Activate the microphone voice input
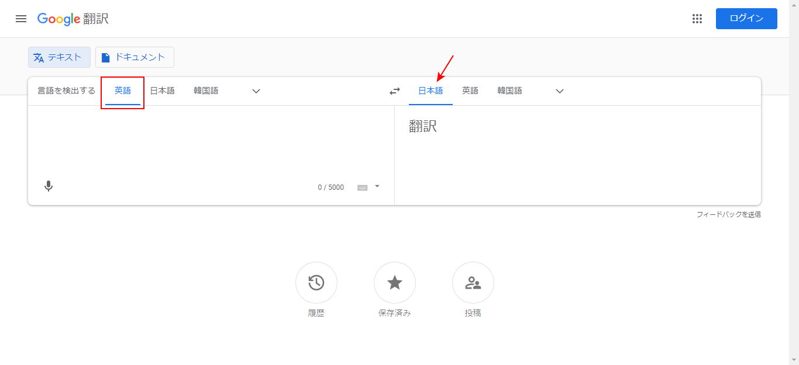Viewport: 799px width, 365px height. (x=49, y=186)
